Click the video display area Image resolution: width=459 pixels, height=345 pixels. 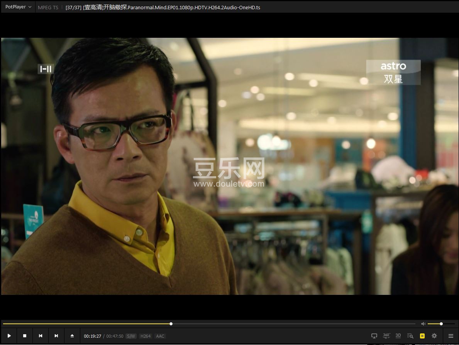pos(229,166)
